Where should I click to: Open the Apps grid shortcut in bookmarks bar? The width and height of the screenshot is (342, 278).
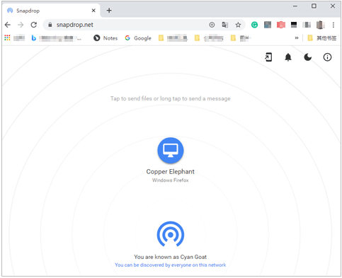(x=7, y=37)
